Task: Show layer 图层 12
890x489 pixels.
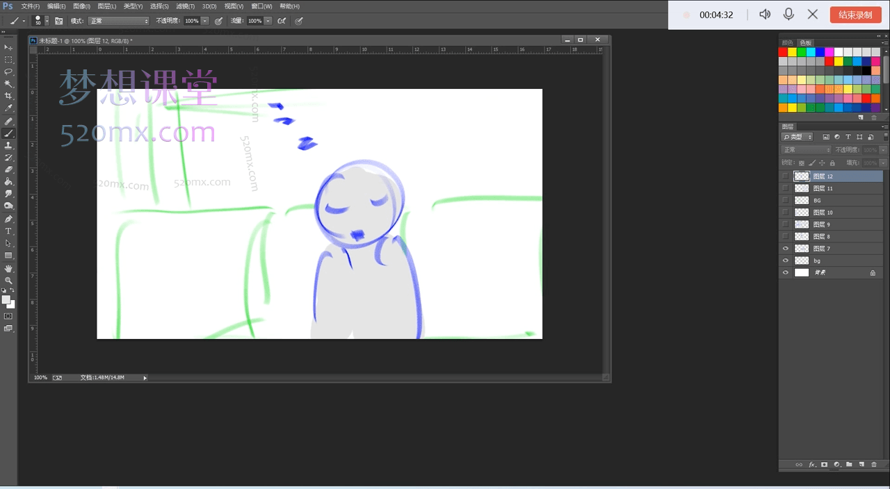Action: 786,176
